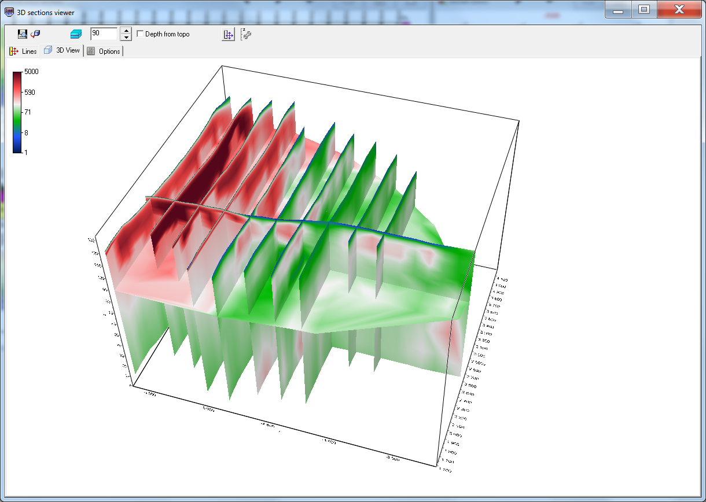Switch to the Lines tab
706x502 pixels.
23,51
